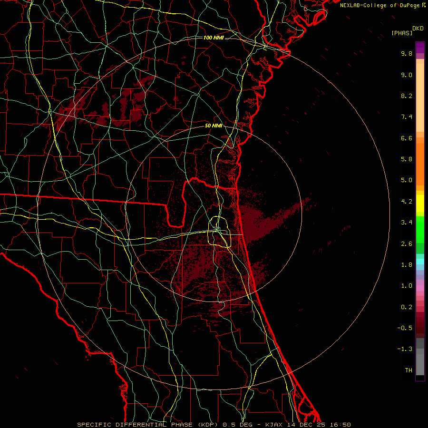Click the 9.0 scale value

click(407, 75)
